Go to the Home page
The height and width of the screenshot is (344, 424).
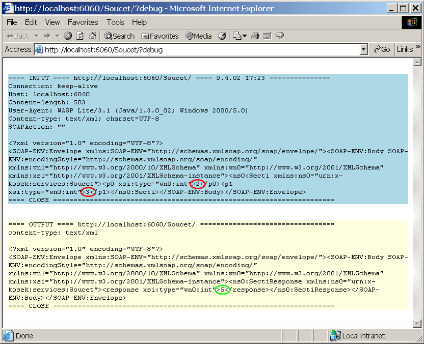[x=92, y=36]
